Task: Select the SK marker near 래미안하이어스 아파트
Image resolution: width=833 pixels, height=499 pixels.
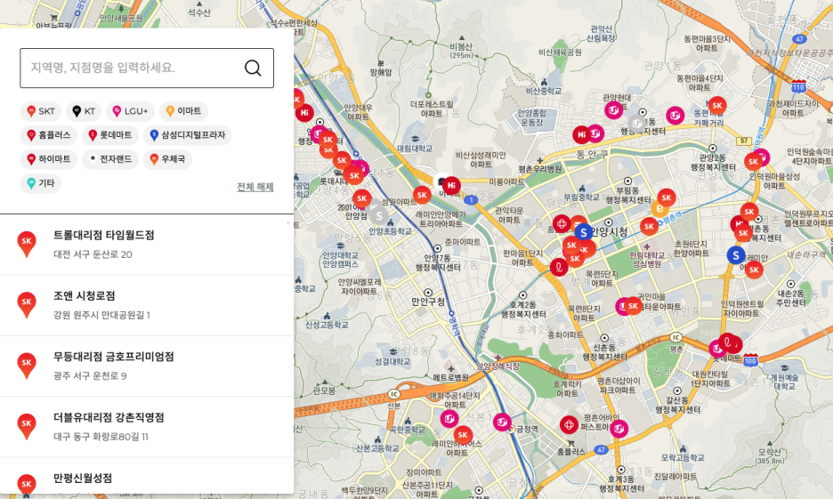Action: click(x=463, y=435)
